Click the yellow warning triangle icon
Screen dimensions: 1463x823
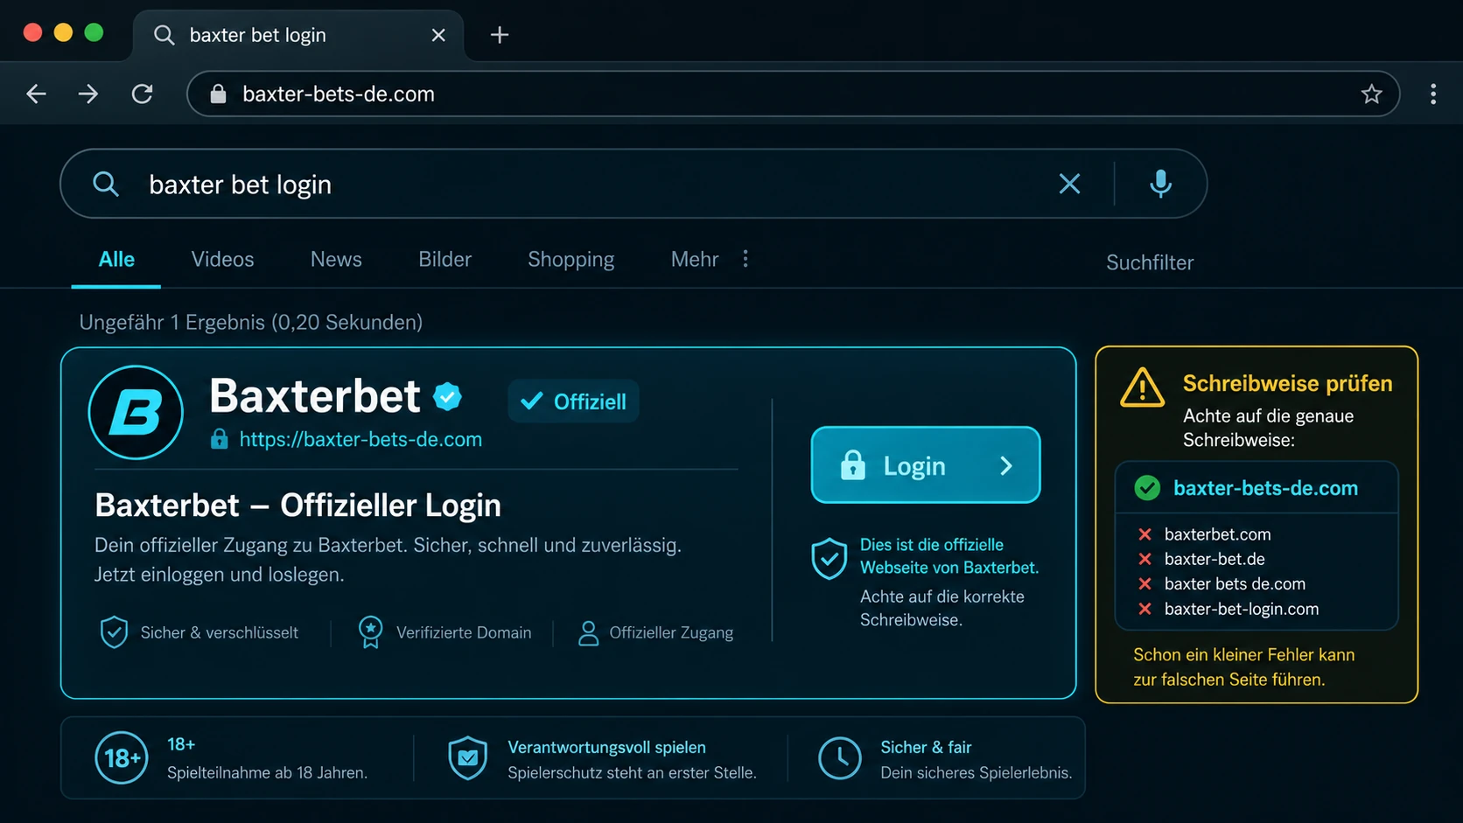1143,387
